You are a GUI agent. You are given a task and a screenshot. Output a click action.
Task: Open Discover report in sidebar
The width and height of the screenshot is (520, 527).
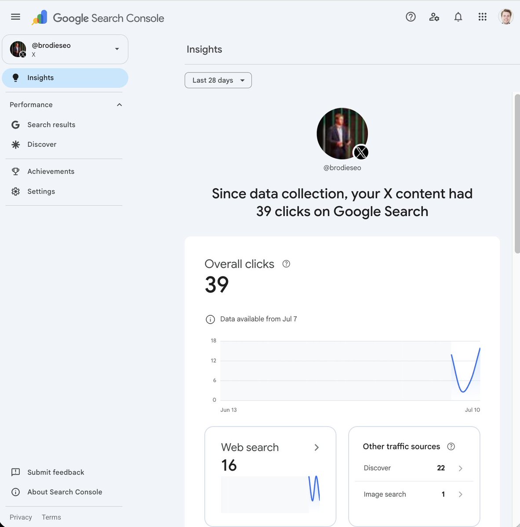65,144
